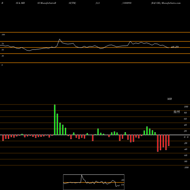The height and width of the screenshot is (190, 190).
Task: Click the overlapping MR value label near 80
Action: (177, 112)
